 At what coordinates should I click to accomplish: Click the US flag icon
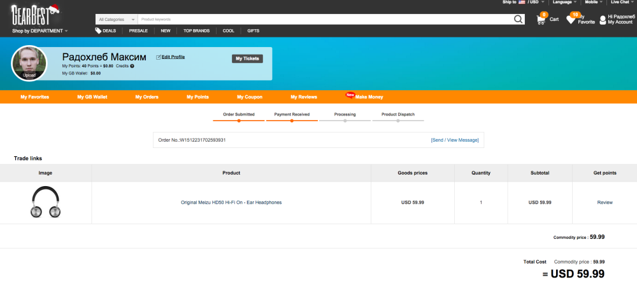pos(522,2)
